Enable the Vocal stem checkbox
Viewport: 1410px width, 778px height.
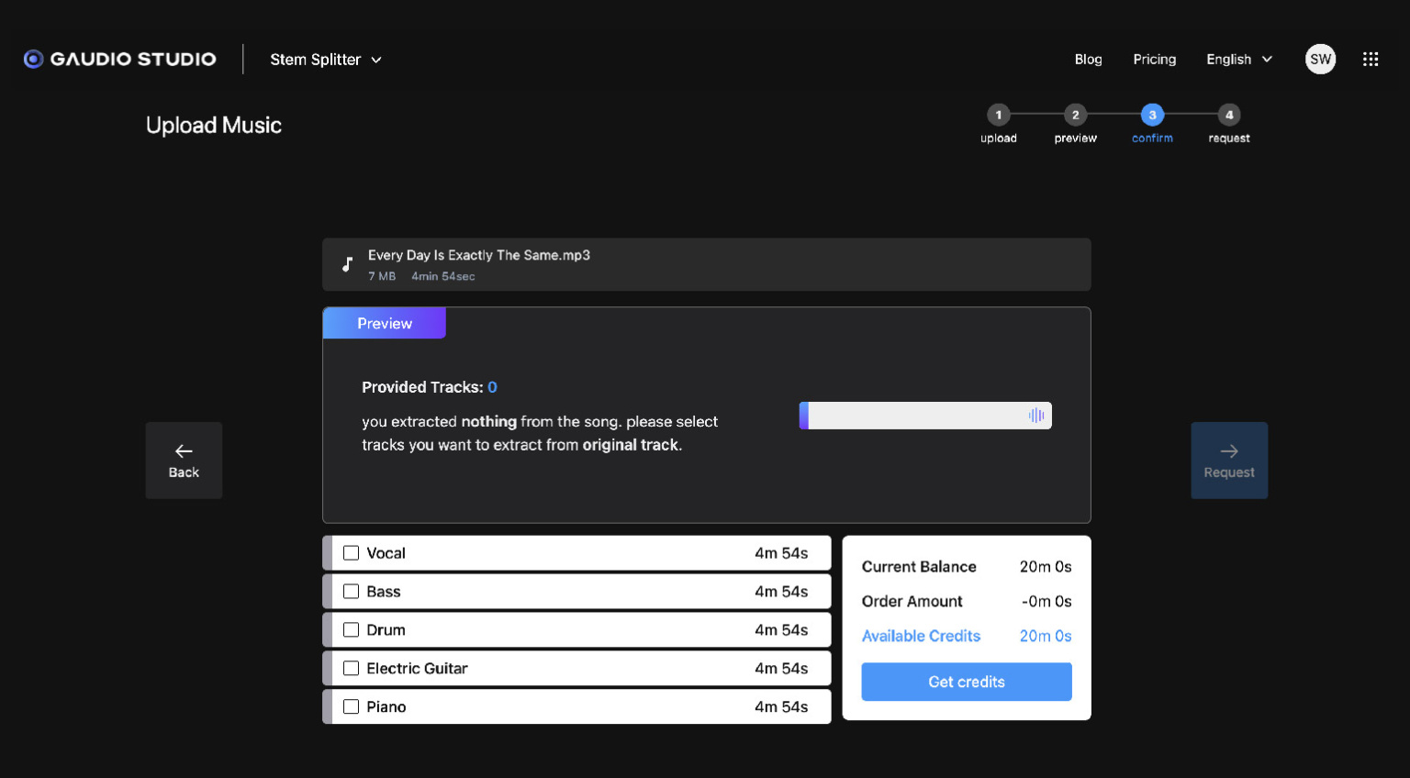click(352, 552)
